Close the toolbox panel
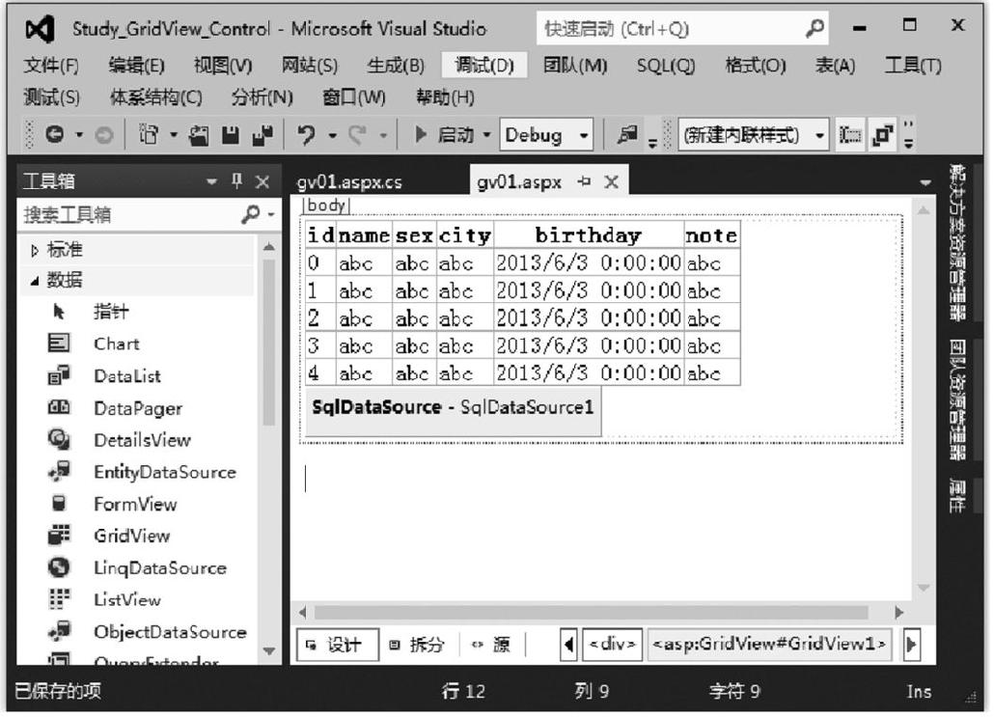Screen dimensions: 994x717 click(262, 182)
